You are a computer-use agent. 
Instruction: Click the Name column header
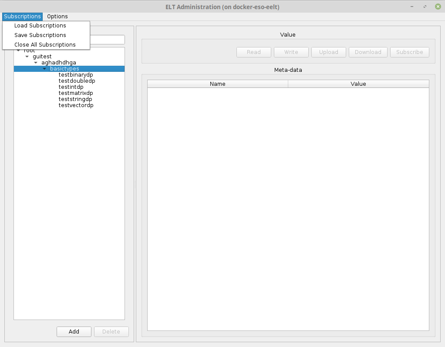click(217, 84)
